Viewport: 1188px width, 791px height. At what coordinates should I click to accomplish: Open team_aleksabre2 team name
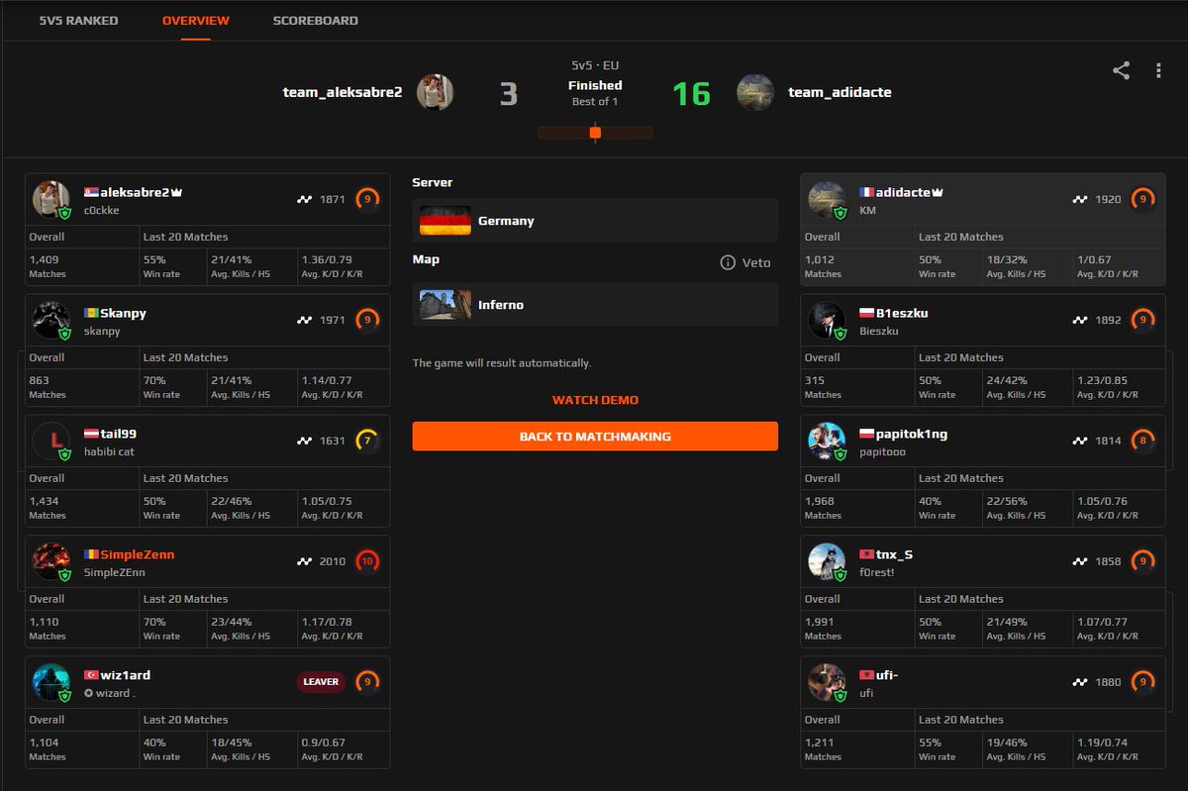343,92
